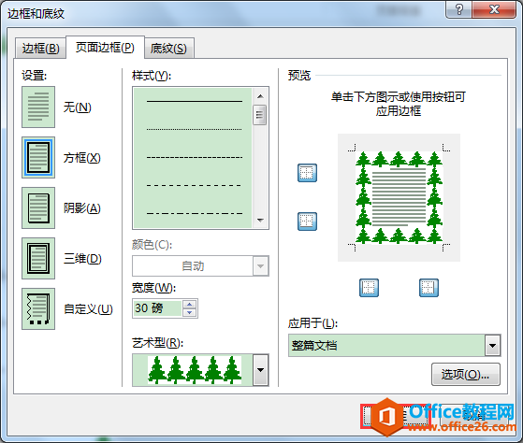
Task: Click the tree pattern in 艺术型 box
Action: click(195, 370)
